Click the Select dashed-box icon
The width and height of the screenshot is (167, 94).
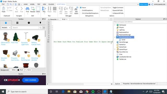38,9
